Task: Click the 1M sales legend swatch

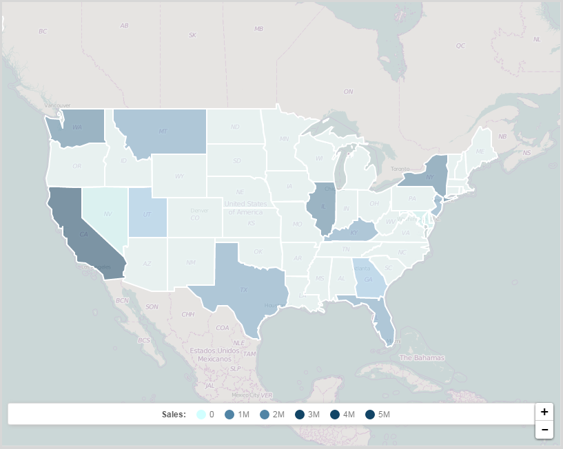Action: tap(229, 415)
